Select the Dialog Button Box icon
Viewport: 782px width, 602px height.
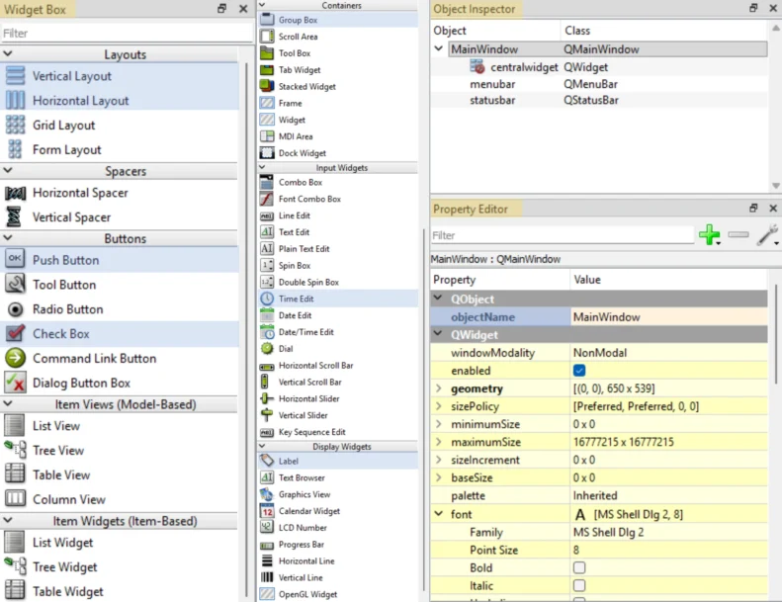[x=15, y=383]
